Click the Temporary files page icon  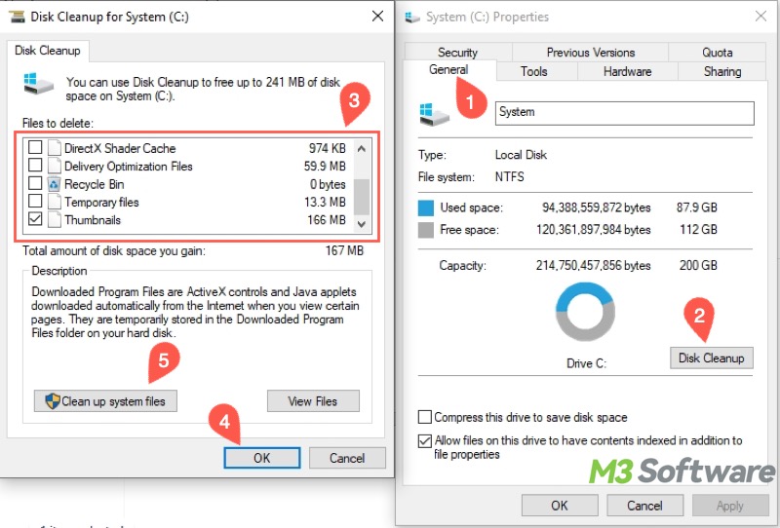(x=55, y=203)
